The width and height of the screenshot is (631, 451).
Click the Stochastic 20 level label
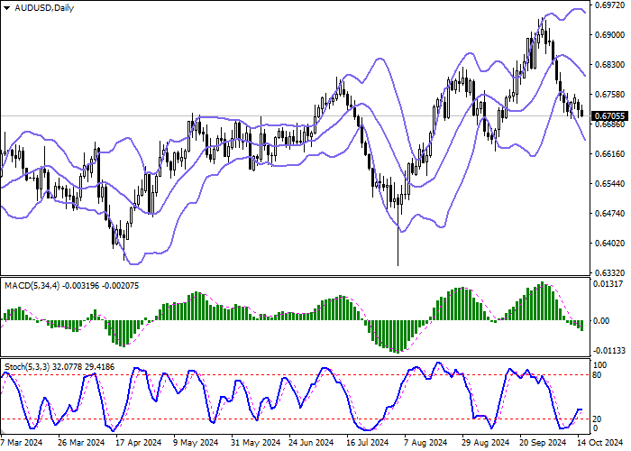(x=598, y=419)
